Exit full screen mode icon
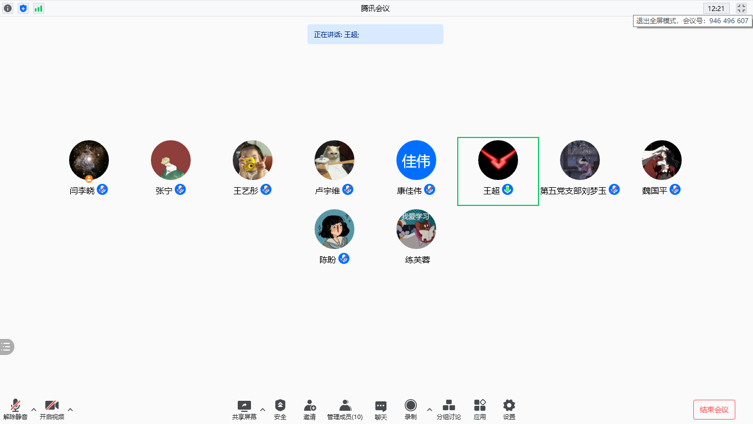This screenshot has width=753, height=424. pyautogui.click(x=742, y=8)
